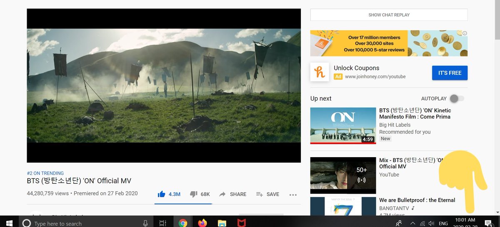Click the Big Hit Labels channel name

pyautogui.click(x=395, y=125)
